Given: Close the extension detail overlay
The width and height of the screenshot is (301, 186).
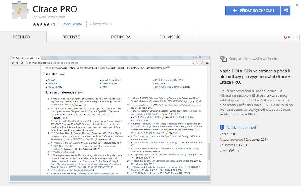Looking at the screenshot, I should tap(297, 5).
